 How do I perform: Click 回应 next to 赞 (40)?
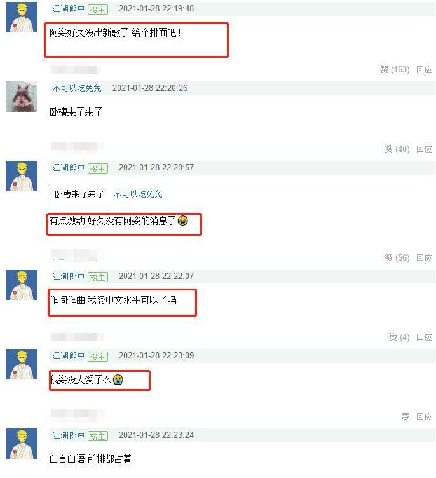click(424, 149)
